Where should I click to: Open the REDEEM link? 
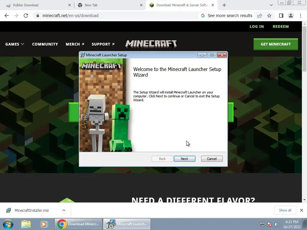(x=281, y=27)
